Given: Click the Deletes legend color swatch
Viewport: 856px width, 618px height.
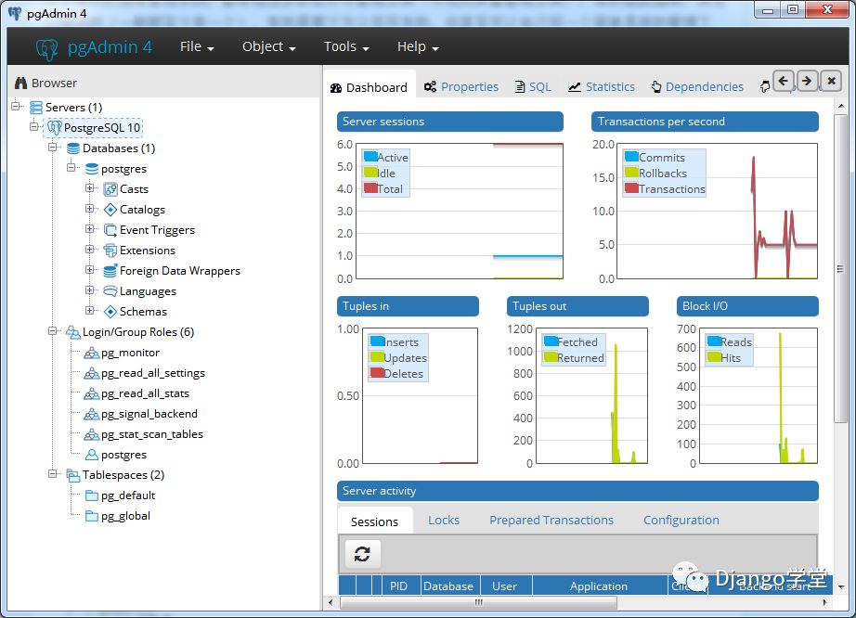Looking at the screenshot, I should (x=377, y=373).
